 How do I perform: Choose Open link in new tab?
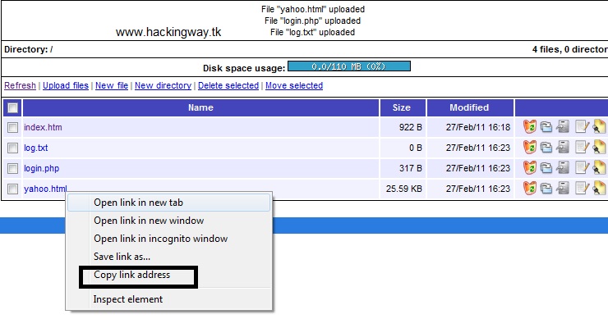[x=168, y=203]
